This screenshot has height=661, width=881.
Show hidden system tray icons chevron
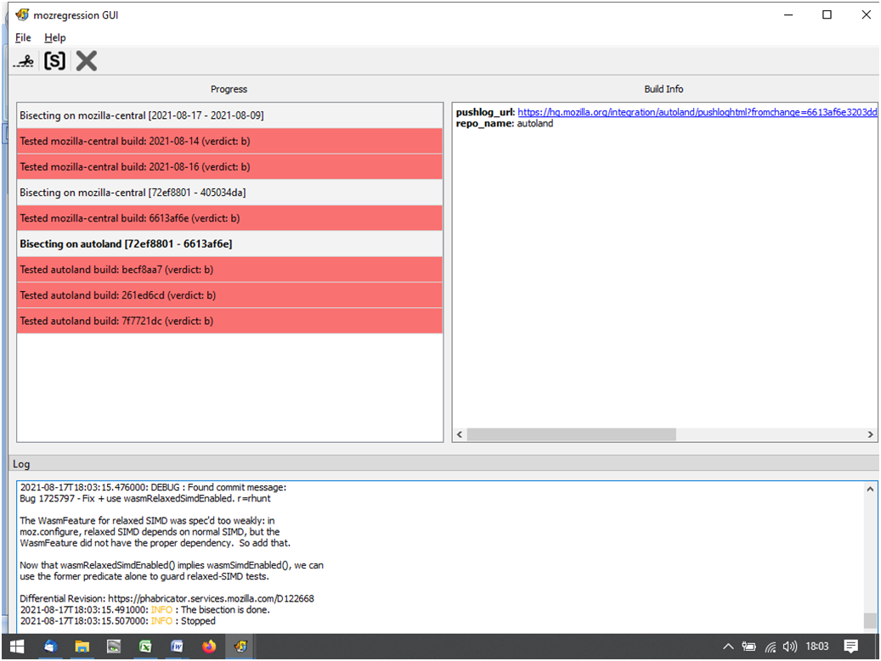728,647
